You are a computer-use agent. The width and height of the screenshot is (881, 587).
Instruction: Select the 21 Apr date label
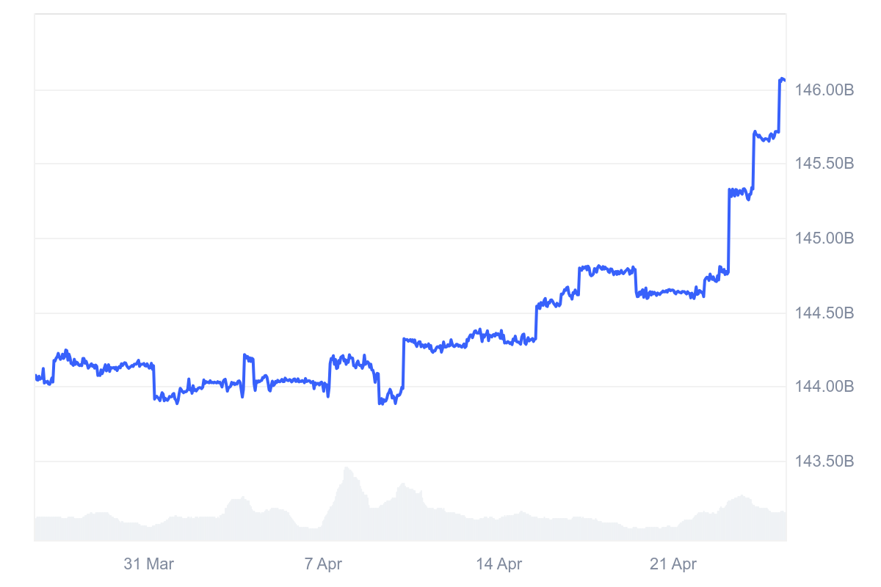point(673,564)
